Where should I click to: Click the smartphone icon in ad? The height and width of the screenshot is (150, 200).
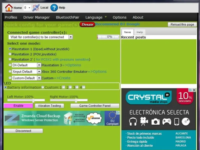177,122
